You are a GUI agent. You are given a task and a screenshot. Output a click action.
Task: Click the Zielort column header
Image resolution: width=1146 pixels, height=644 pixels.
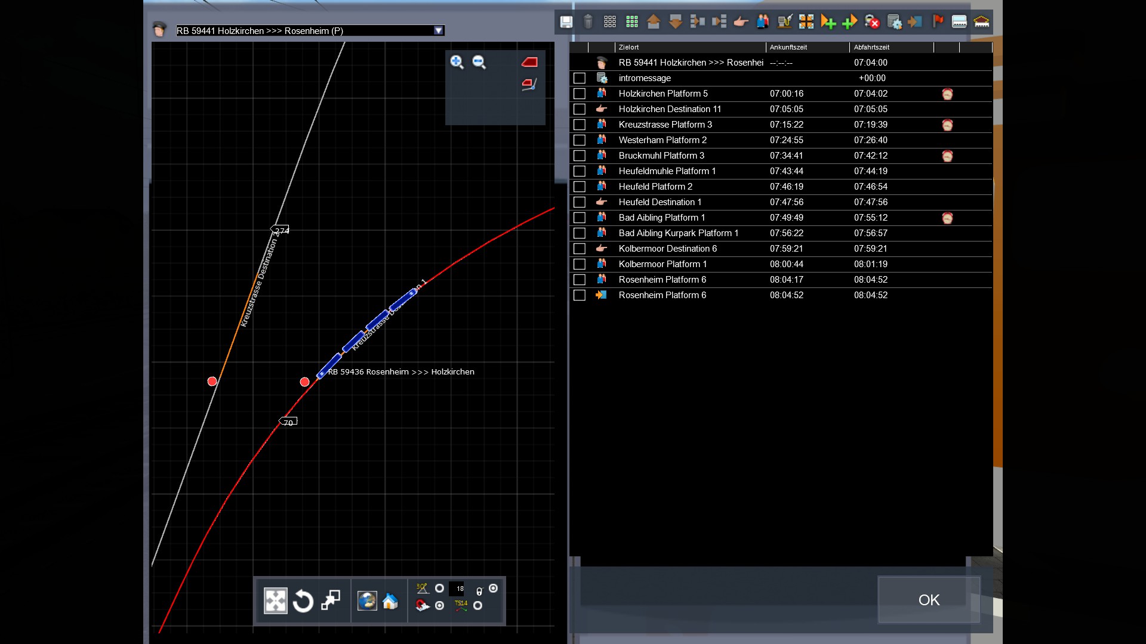(629, 47)
